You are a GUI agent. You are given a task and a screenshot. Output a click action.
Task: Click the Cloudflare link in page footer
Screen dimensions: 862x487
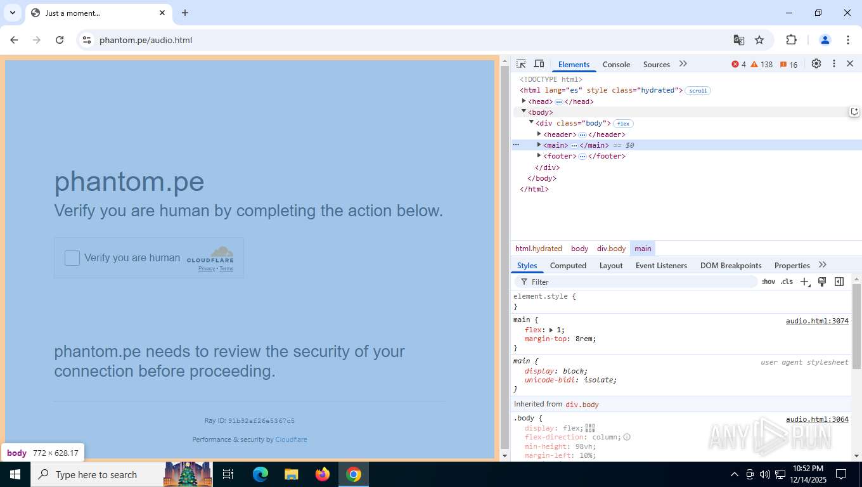pos(291,439)
